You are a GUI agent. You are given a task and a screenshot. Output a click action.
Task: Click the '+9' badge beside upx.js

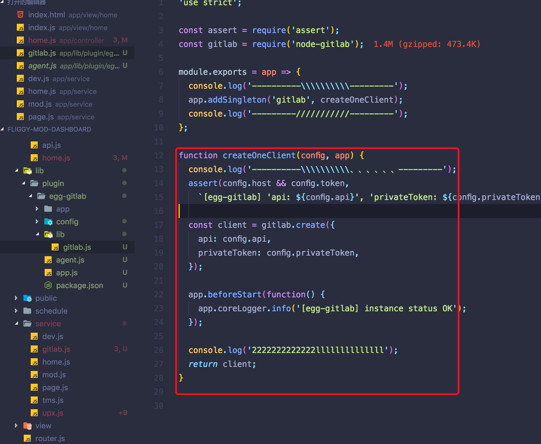pos(123,413)
